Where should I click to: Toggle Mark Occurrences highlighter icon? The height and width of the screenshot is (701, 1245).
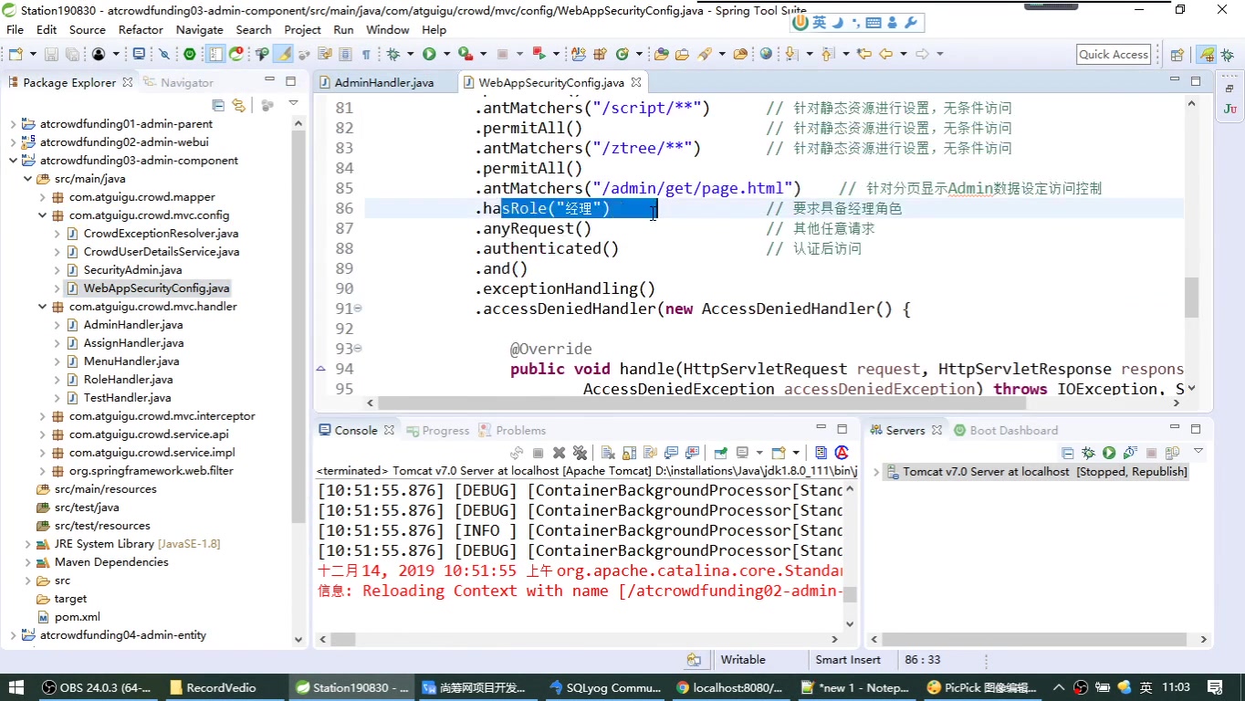click(283, 55)
